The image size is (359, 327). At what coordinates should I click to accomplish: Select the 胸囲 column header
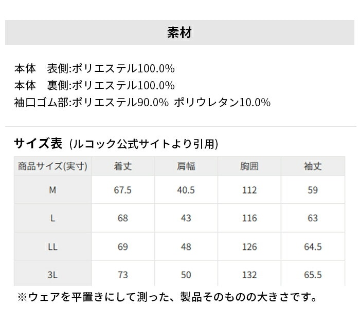pos(249,166)
